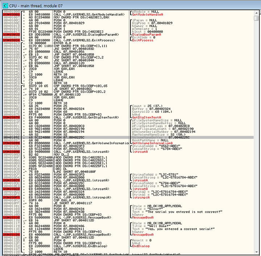Click hex bytes C8 000000
The width and height of the screenshot is (261, 256).
[x=37, y=43]
